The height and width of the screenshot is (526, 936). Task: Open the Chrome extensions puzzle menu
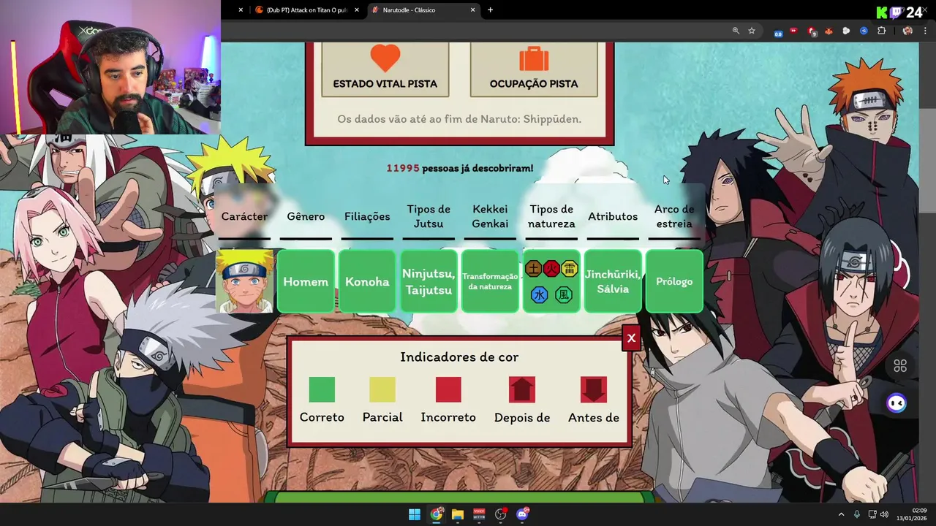click(881, 31)
